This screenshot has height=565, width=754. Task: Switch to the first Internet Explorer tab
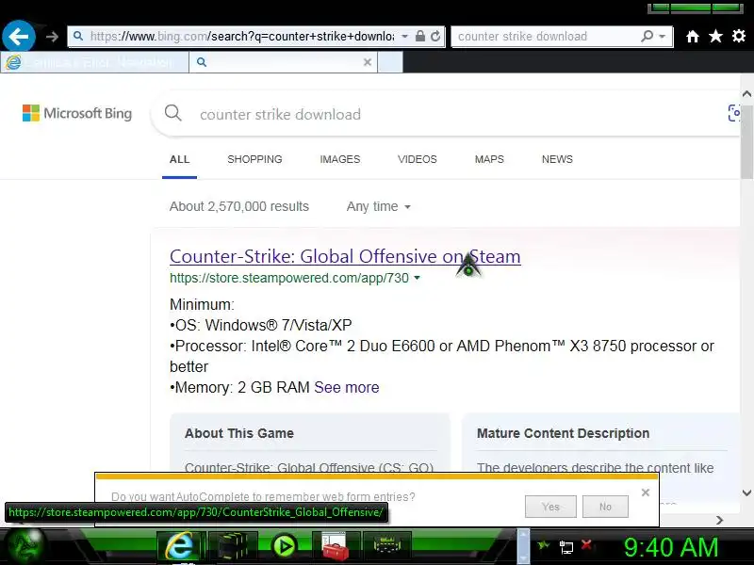click(95, 62)
